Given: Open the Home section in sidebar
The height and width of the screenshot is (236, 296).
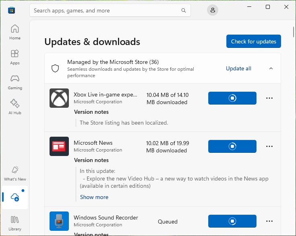Looking at the screenshot, I should (15, 32).
